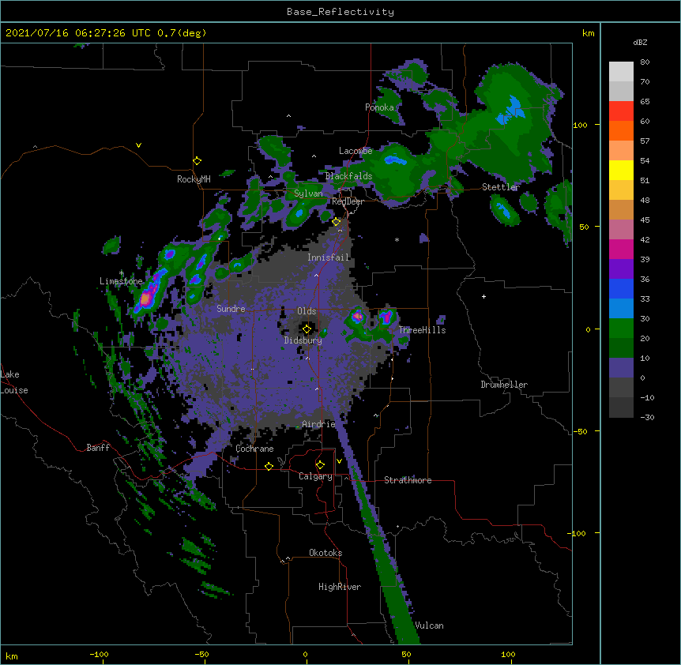The image size is (681, 665).
Task: Click the Blackfalds city label
Action: pyautogui.click(x=348, y=176)
